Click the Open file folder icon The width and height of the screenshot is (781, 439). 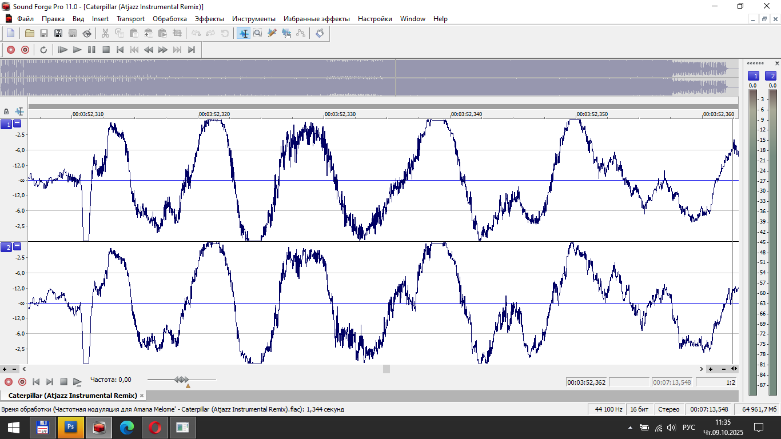point(29,33)
